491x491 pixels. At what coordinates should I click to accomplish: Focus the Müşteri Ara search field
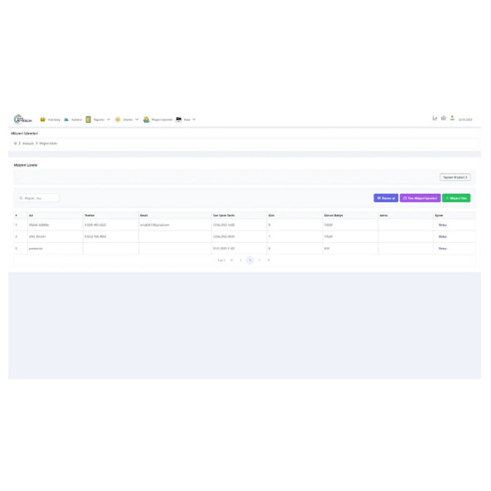pyautogui.click(x=38, y=198)
